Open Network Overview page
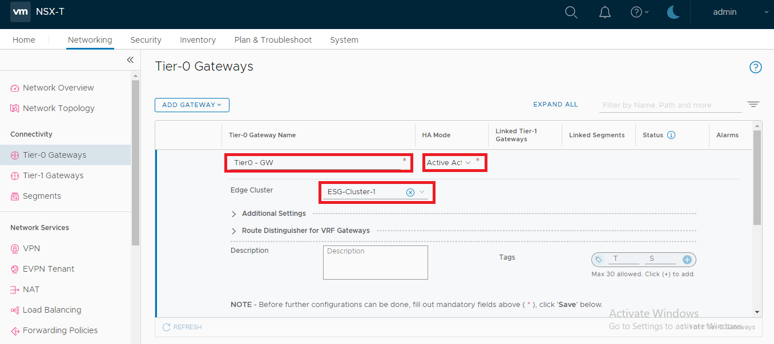The width and height of the screenshot is (774, 344). [58, 88]
